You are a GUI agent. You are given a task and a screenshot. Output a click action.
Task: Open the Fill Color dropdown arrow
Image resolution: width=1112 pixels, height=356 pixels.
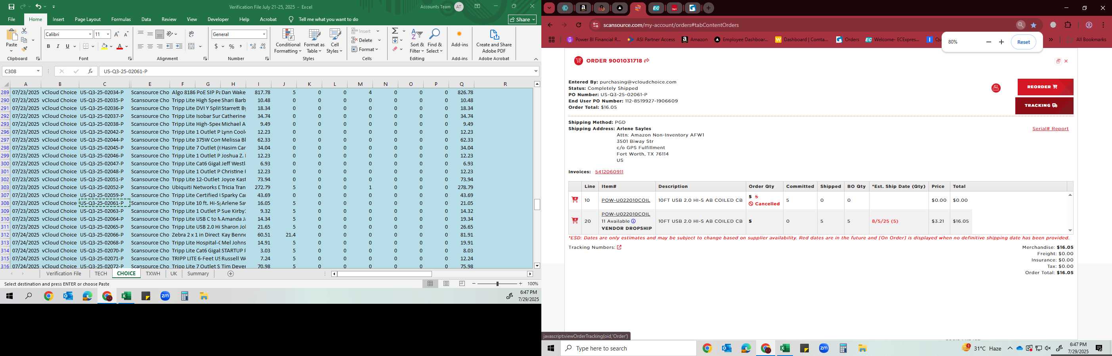click(111, 46)
